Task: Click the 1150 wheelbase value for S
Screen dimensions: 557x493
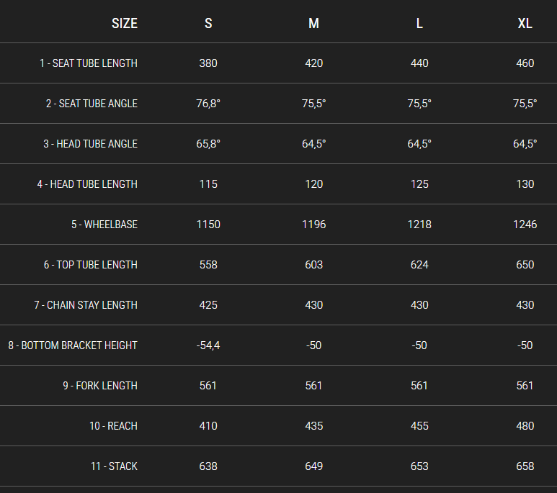Action: [208, 225]
